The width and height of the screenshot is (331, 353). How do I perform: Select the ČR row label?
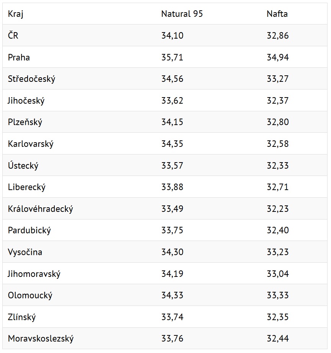13,35
